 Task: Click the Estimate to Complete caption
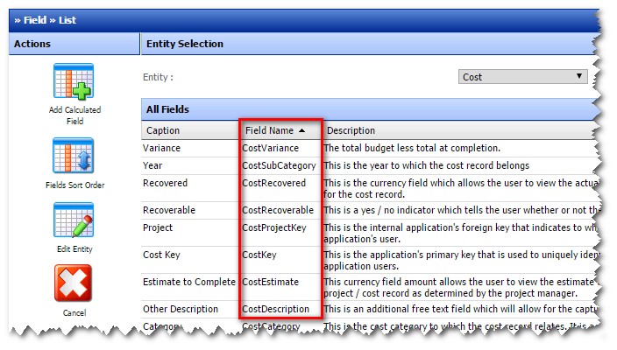(189, 282)
